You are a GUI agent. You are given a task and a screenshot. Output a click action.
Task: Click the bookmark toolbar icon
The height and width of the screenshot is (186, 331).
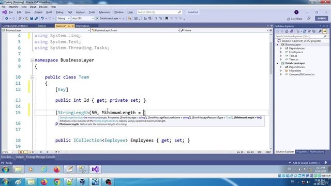pyautogui.click(x=167, y=19)
